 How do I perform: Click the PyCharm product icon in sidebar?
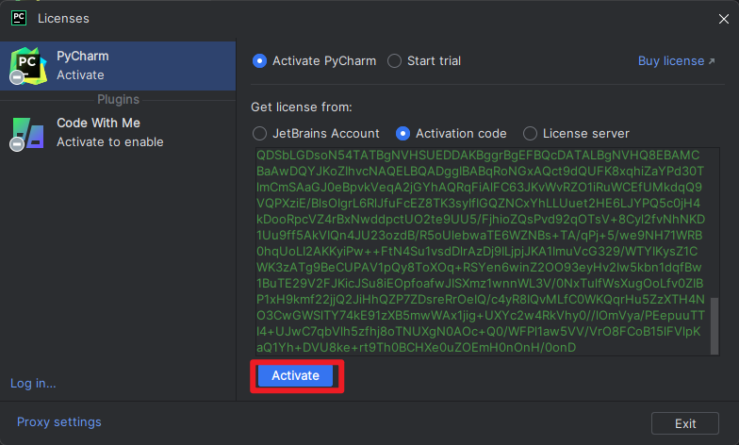pyautogui.click(x=28, y=66)
